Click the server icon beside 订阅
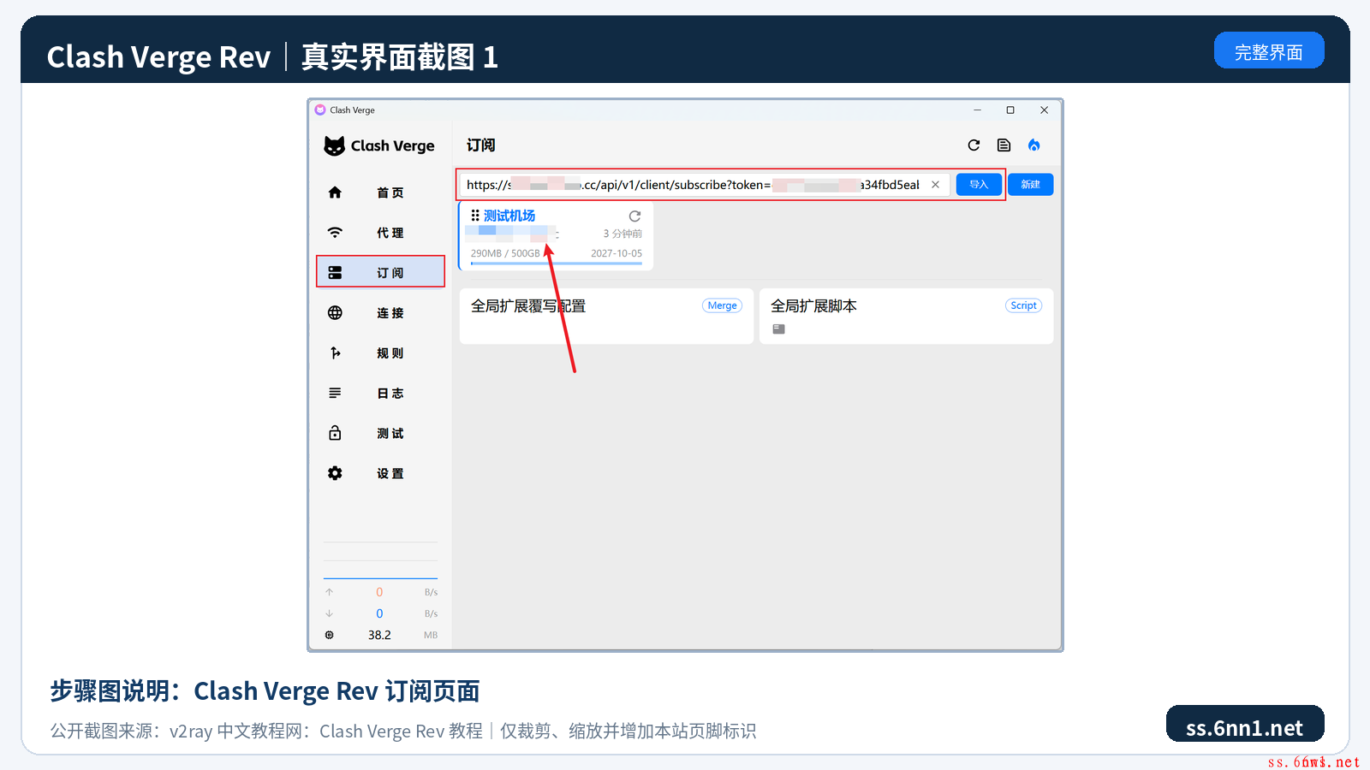This screenshot has height=770, width=1370. 335,273
